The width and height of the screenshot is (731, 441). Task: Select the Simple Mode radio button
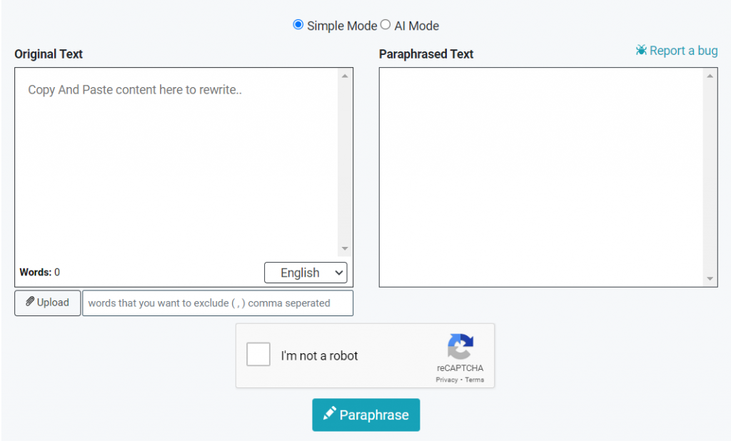[298, 25]
